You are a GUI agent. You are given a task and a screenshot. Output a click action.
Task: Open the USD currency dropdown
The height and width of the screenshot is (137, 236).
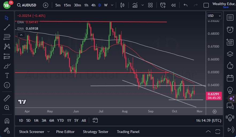214,16
